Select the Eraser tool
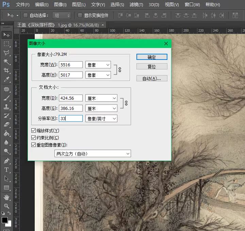The image size is (245, 231). [x=6, y=125]
